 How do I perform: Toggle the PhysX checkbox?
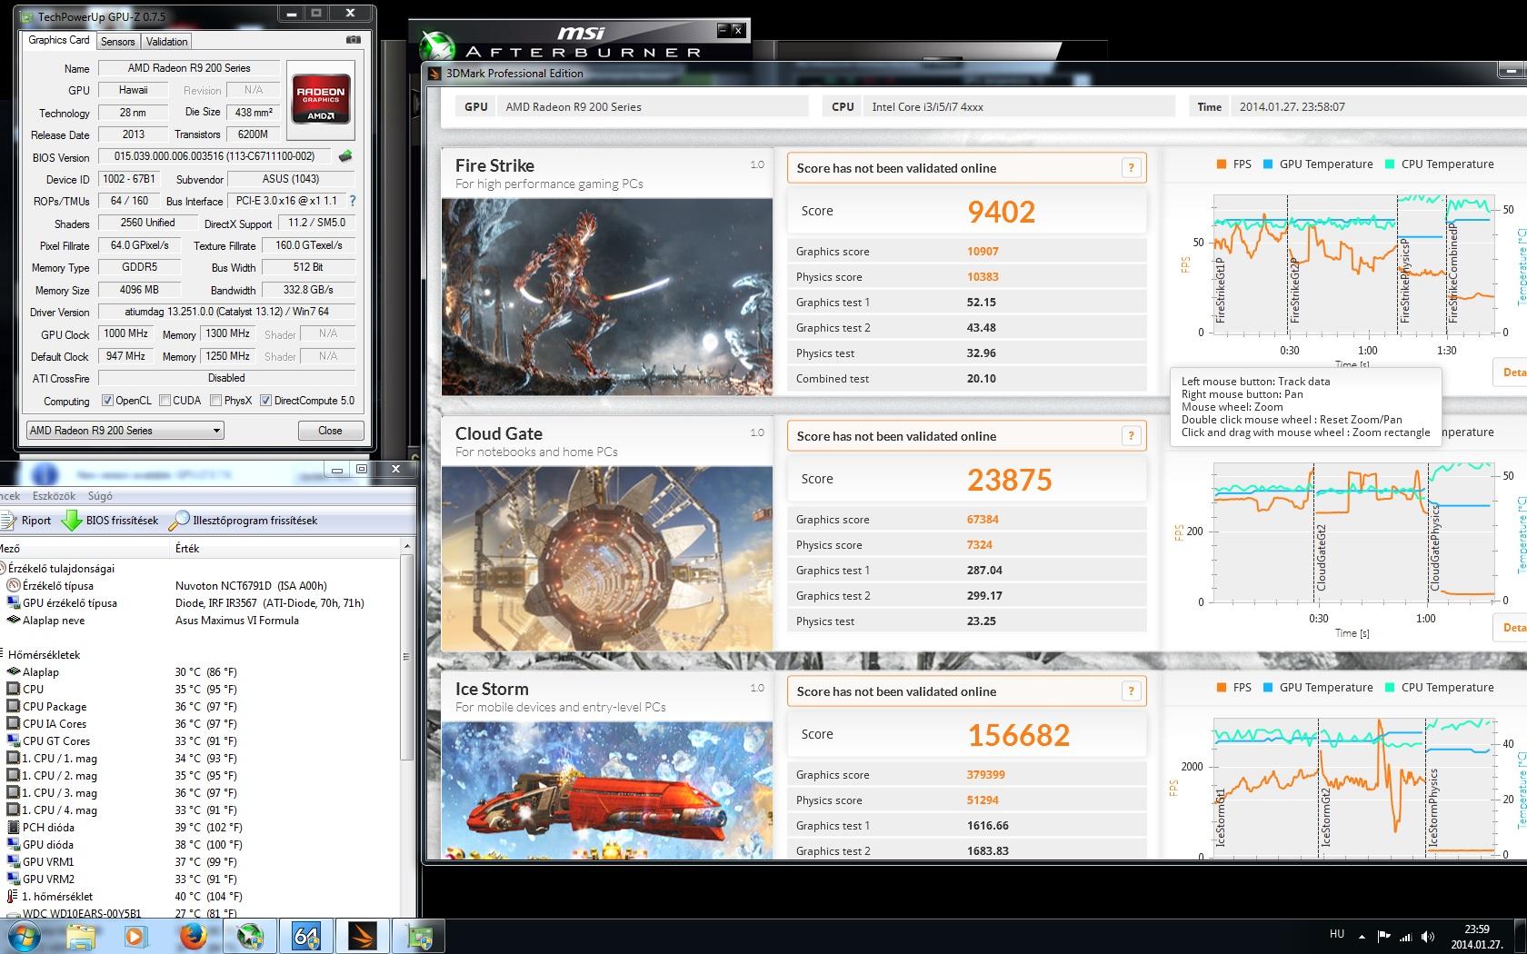(x=215, y=401)
